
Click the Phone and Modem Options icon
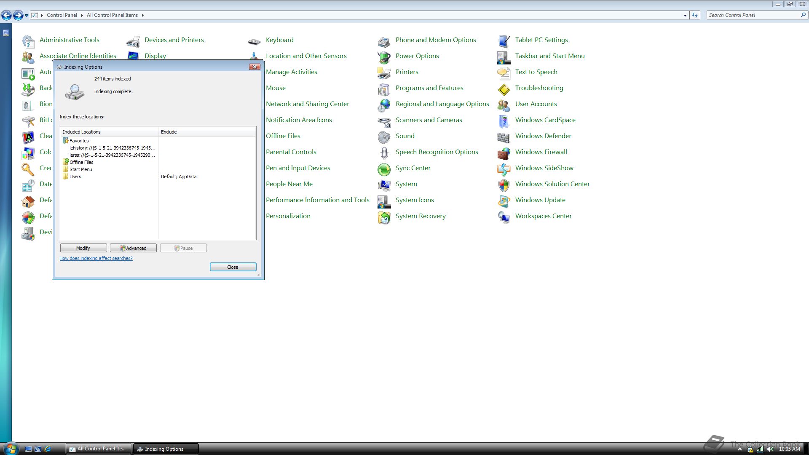click(384, 41)
